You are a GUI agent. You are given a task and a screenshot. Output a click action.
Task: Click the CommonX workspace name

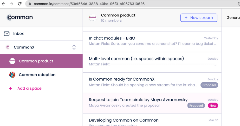tap(24, 47)
